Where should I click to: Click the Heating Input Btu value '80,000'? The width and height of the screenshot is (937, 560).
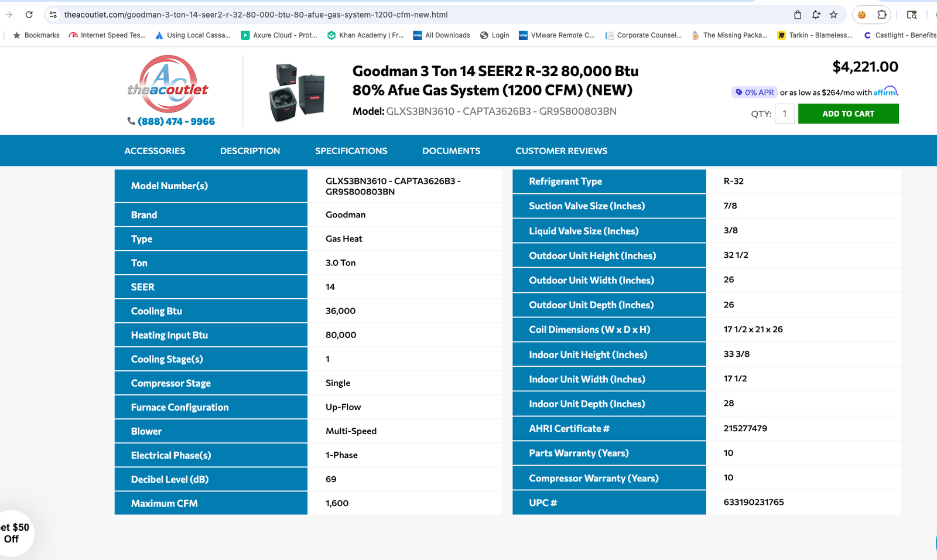point(341,335)
